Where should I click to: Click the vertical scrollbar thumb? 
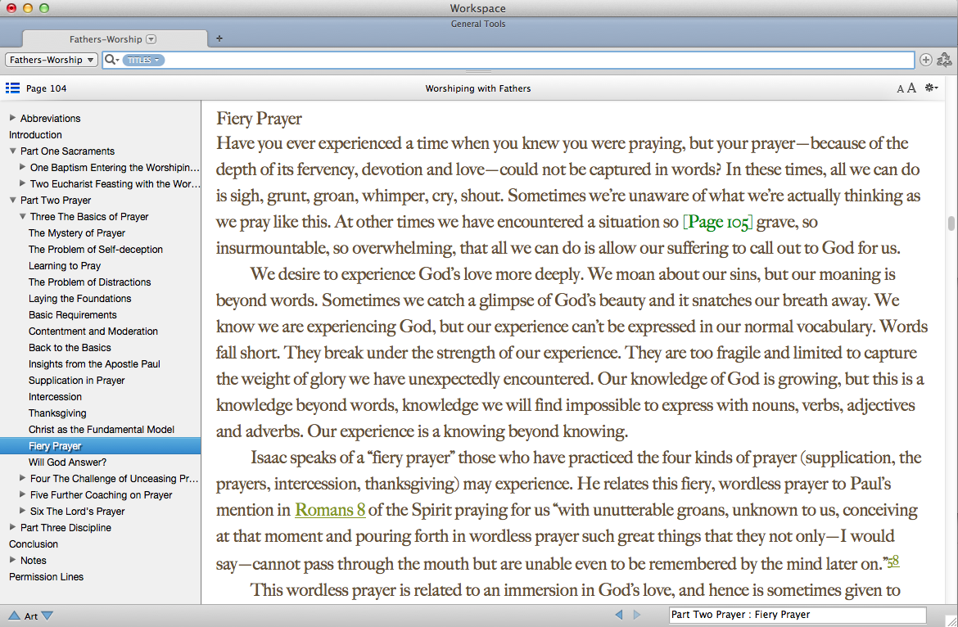(x=951, y=223)
